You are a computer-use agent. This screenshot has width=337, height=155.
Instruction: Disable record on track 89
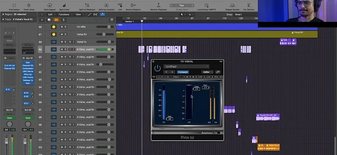click(70, 49)
